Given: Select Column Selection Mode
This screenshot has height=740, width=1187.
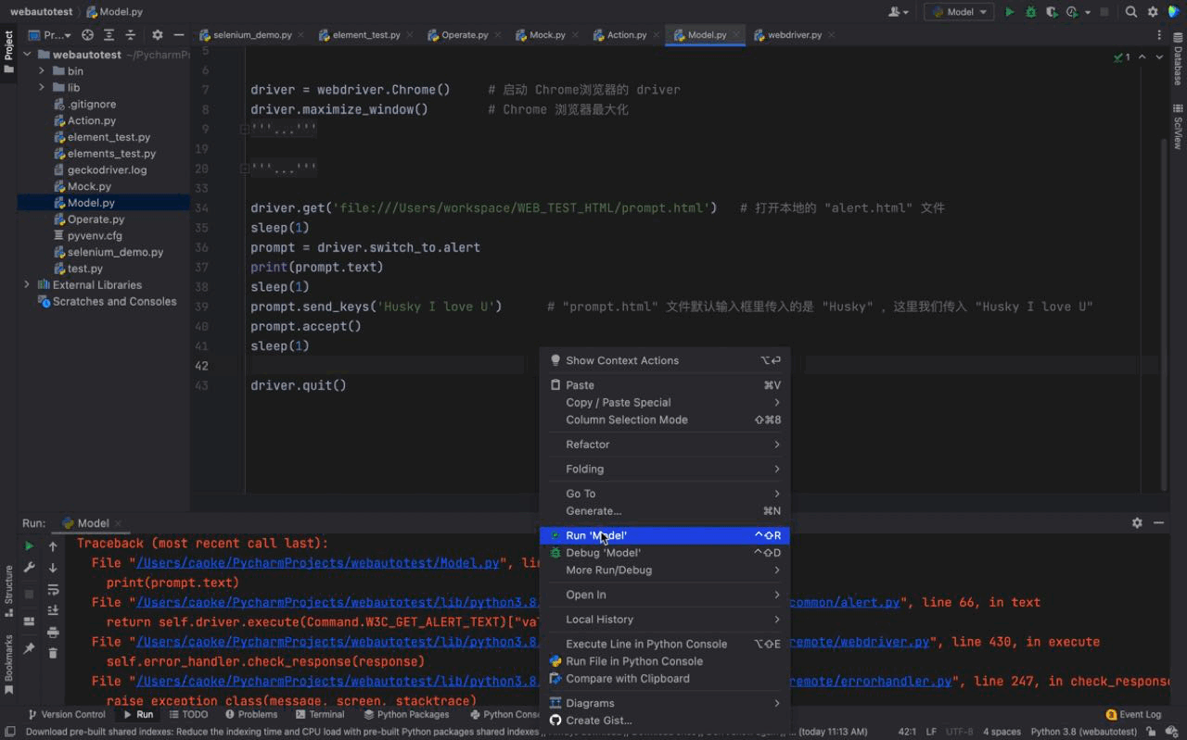Looking at the screenshot, I should point(664,420).
